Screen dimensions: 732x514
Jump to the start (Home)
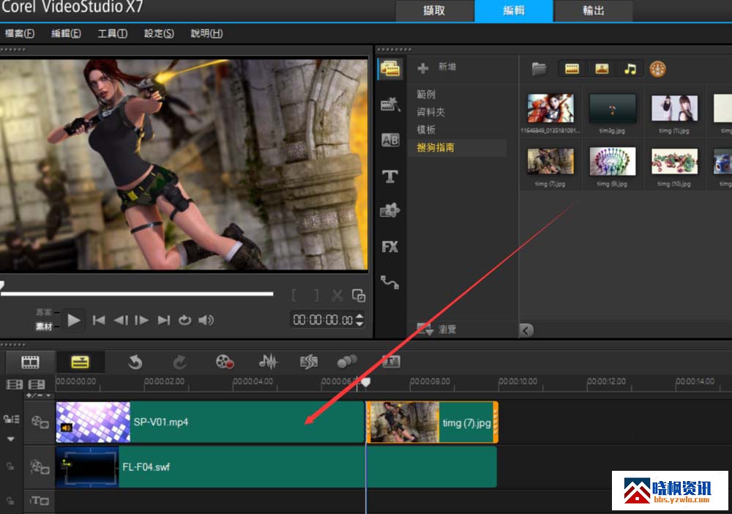[99, 320]
